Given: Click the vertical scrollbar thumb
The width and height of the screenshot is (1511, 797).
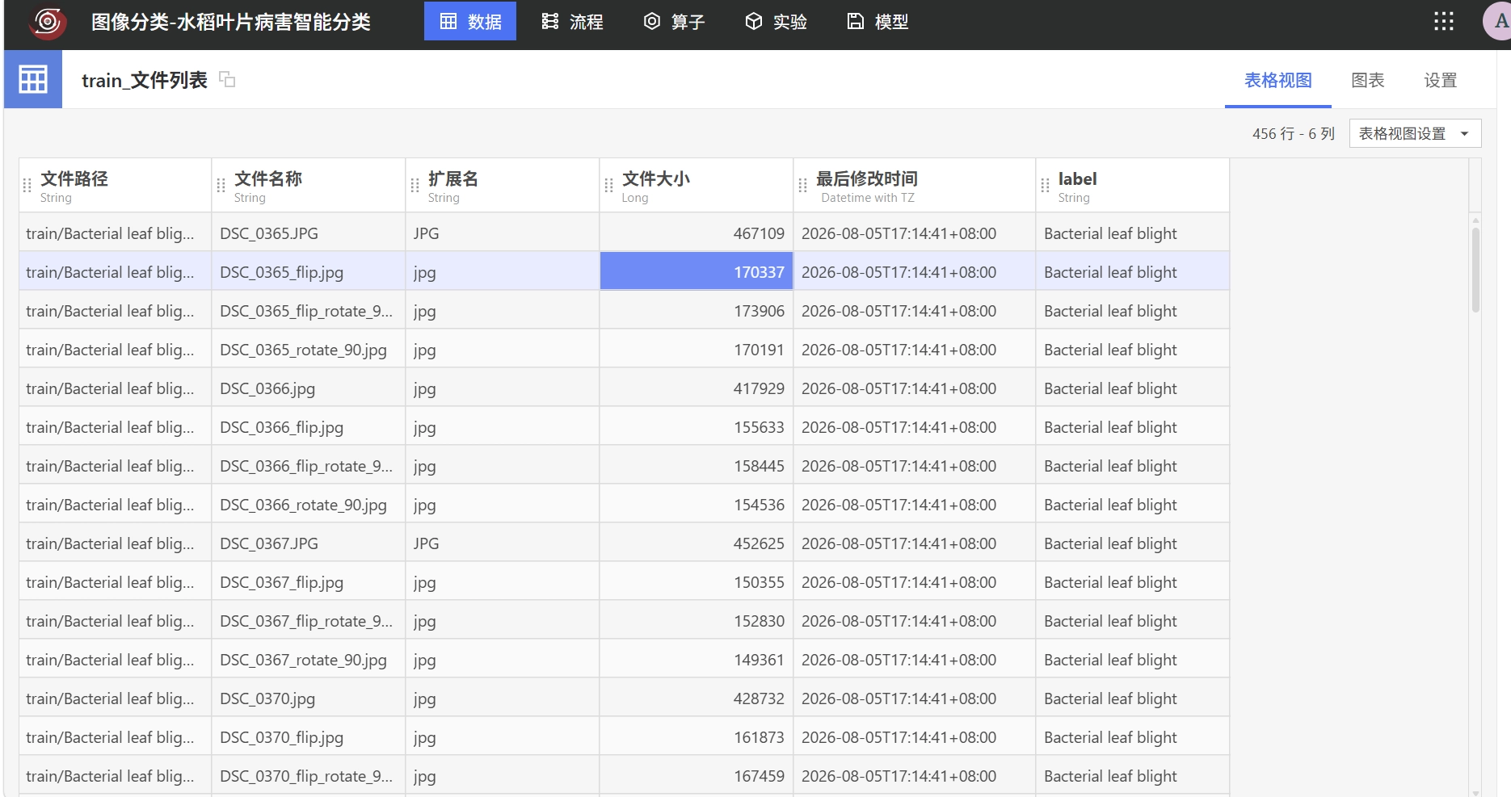Looking at the screenshot, I should (1475, 269).
